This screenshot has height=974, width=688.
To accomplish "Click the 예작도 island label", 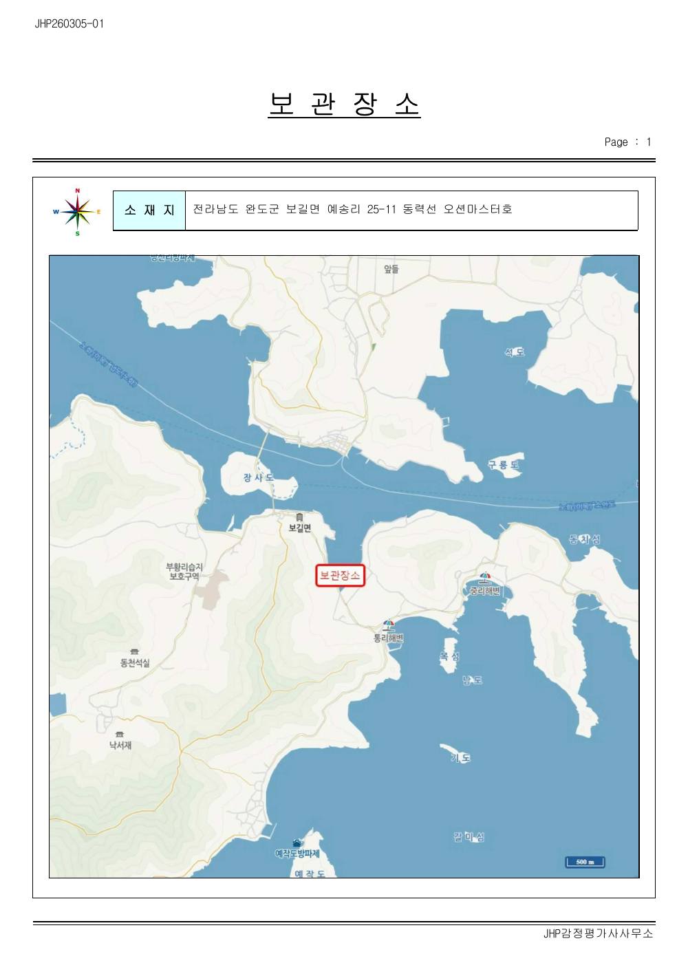I will click(310, 873).
